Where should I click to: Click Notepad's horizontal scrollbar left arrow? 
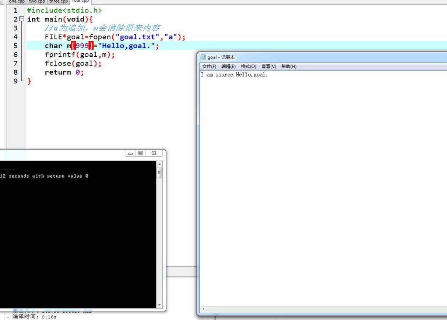pyautogui.click(x=203, y=309)
